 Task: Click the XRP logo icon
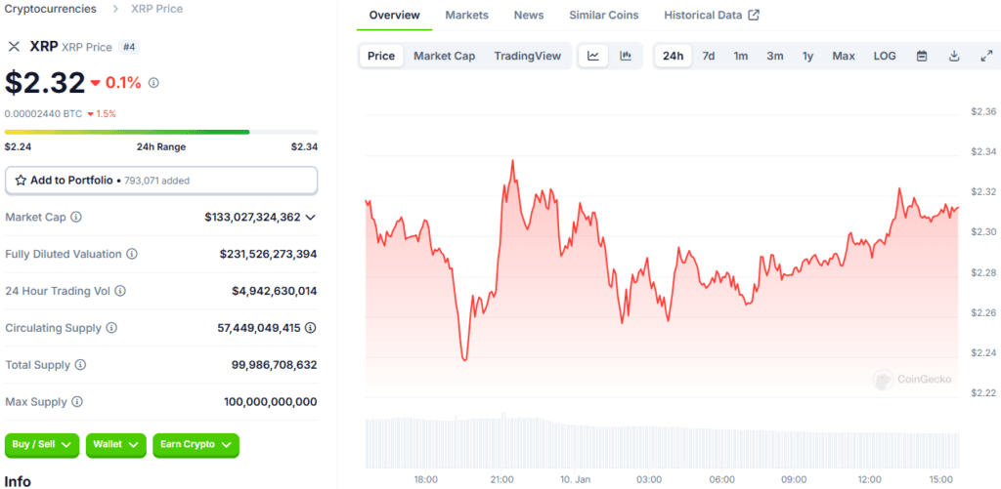point(14,47)
